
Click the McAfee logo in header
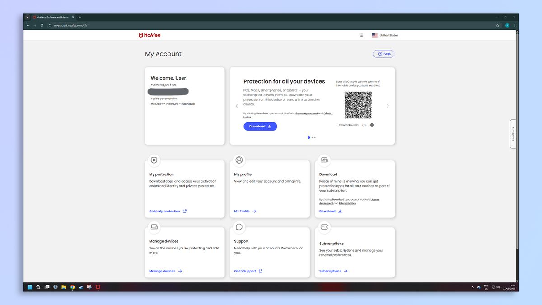[150, 35]
